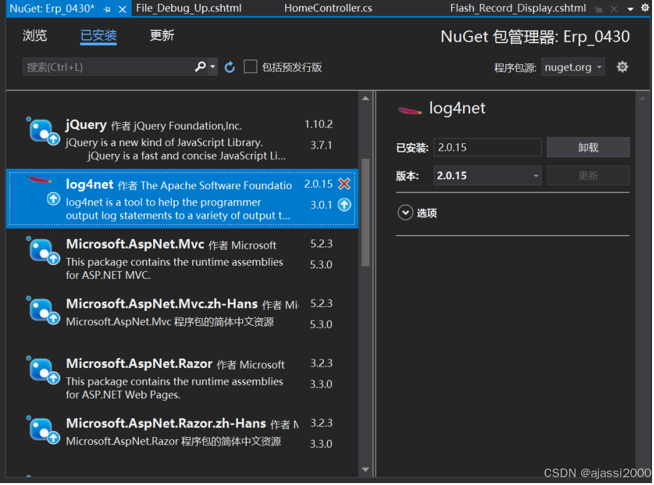Select Microsoft.AspNet.Razor package name
This screenshot has width=654, height=485.
[x=139, y=364]
